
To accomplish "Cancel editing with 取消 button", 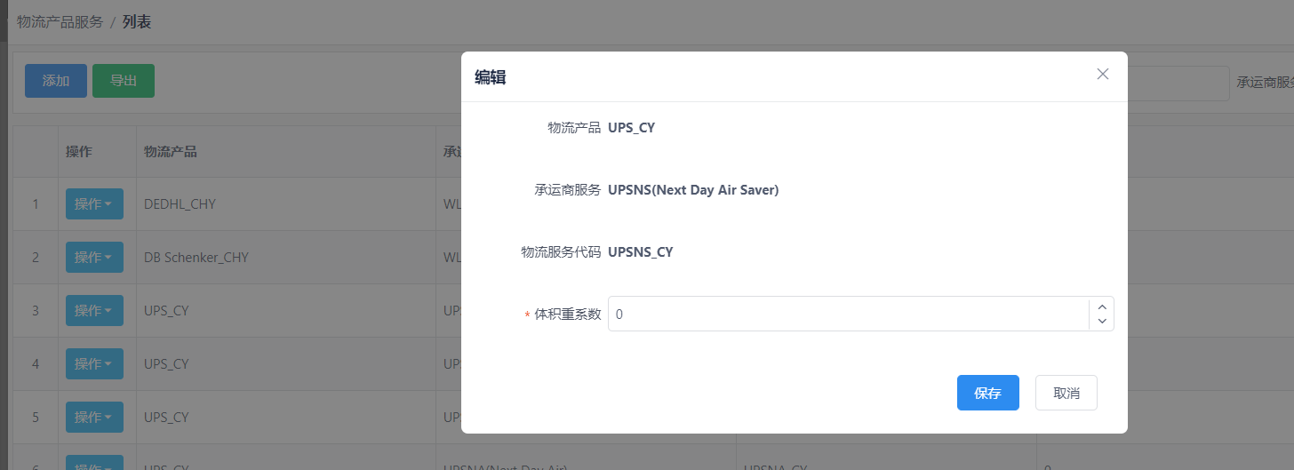I will click(x=1066, y=393).
